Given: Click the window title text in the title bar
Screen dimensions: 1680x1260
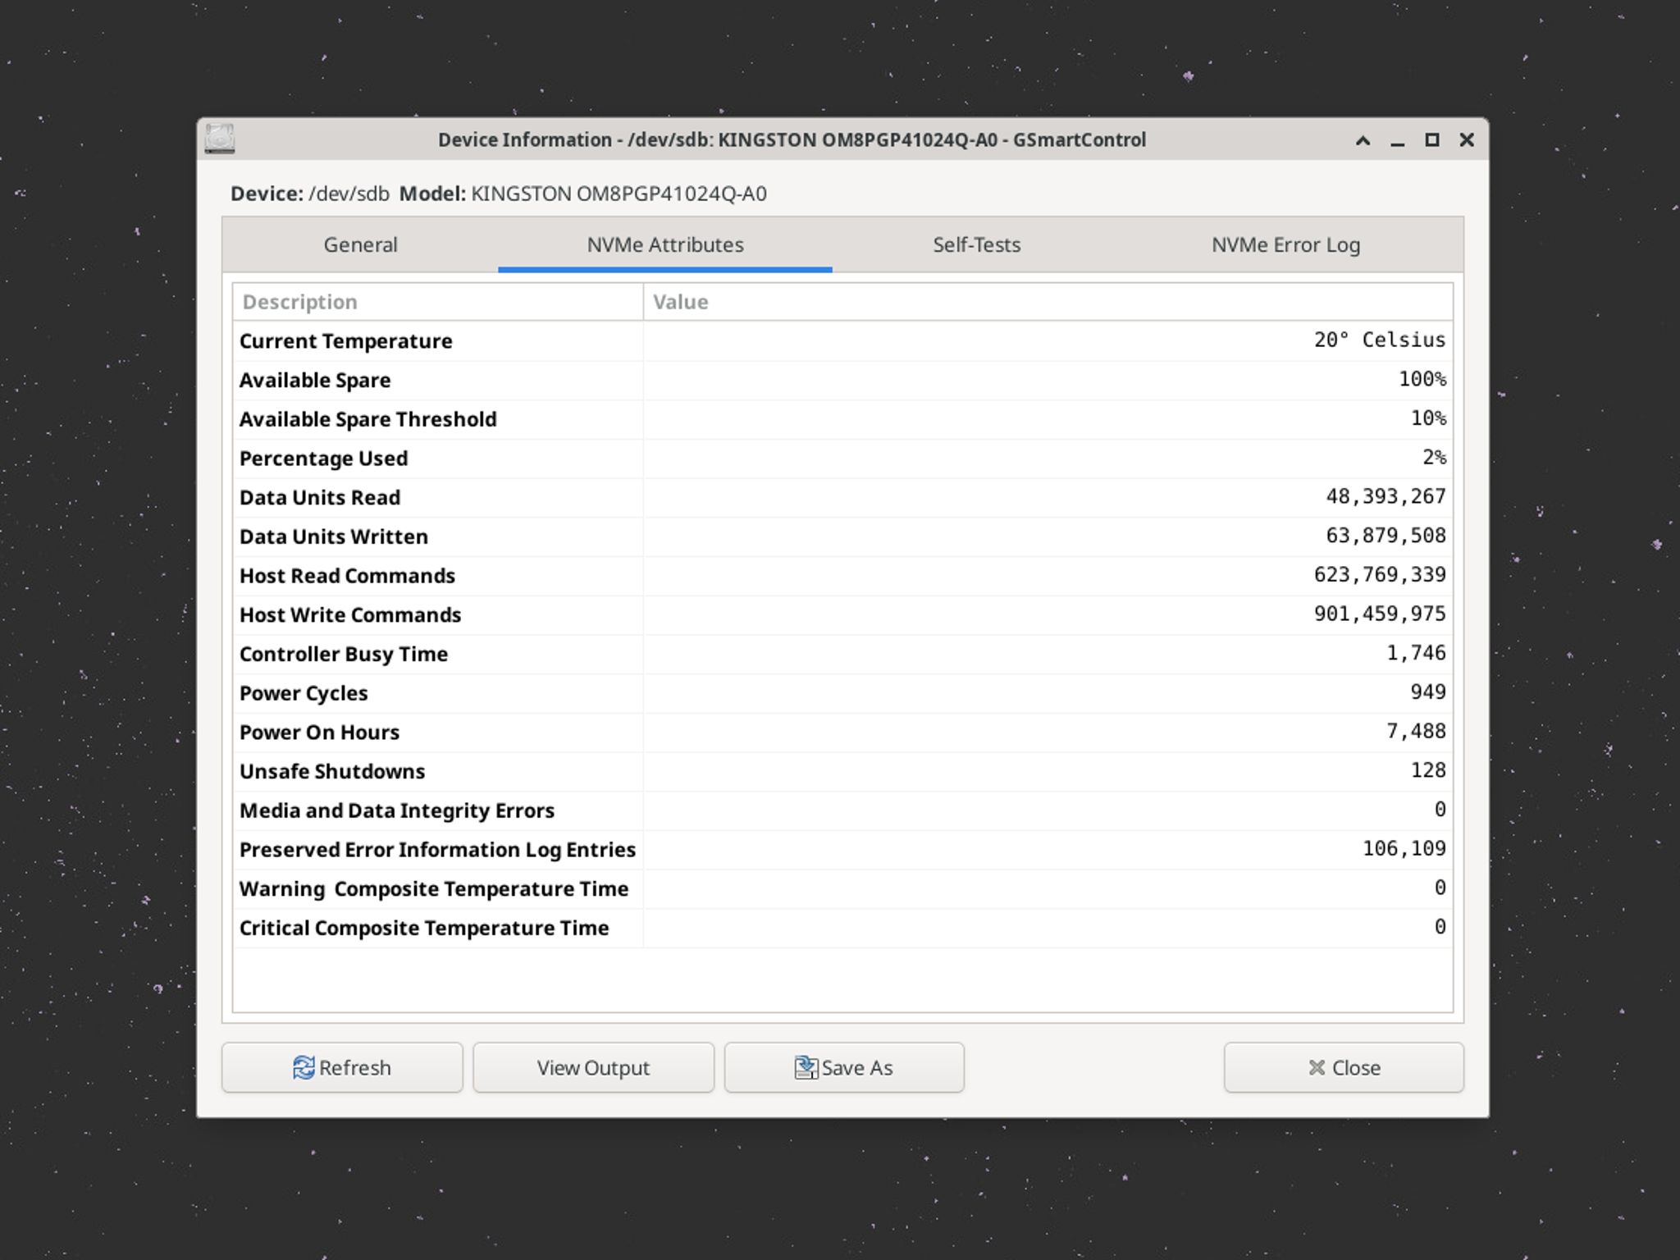Looking at the screenshot, I should (x=792, y=140).
